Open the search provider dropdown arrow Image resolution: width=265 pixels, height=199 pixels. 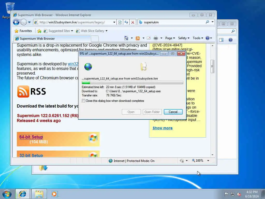click(213, 22)
